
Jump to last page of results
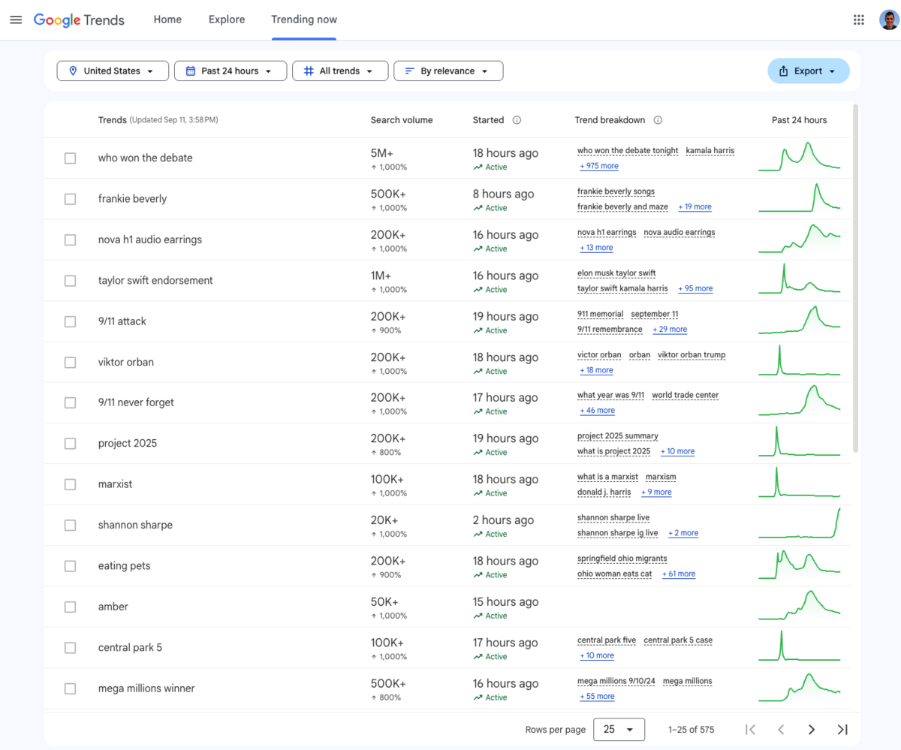[842, 729]
